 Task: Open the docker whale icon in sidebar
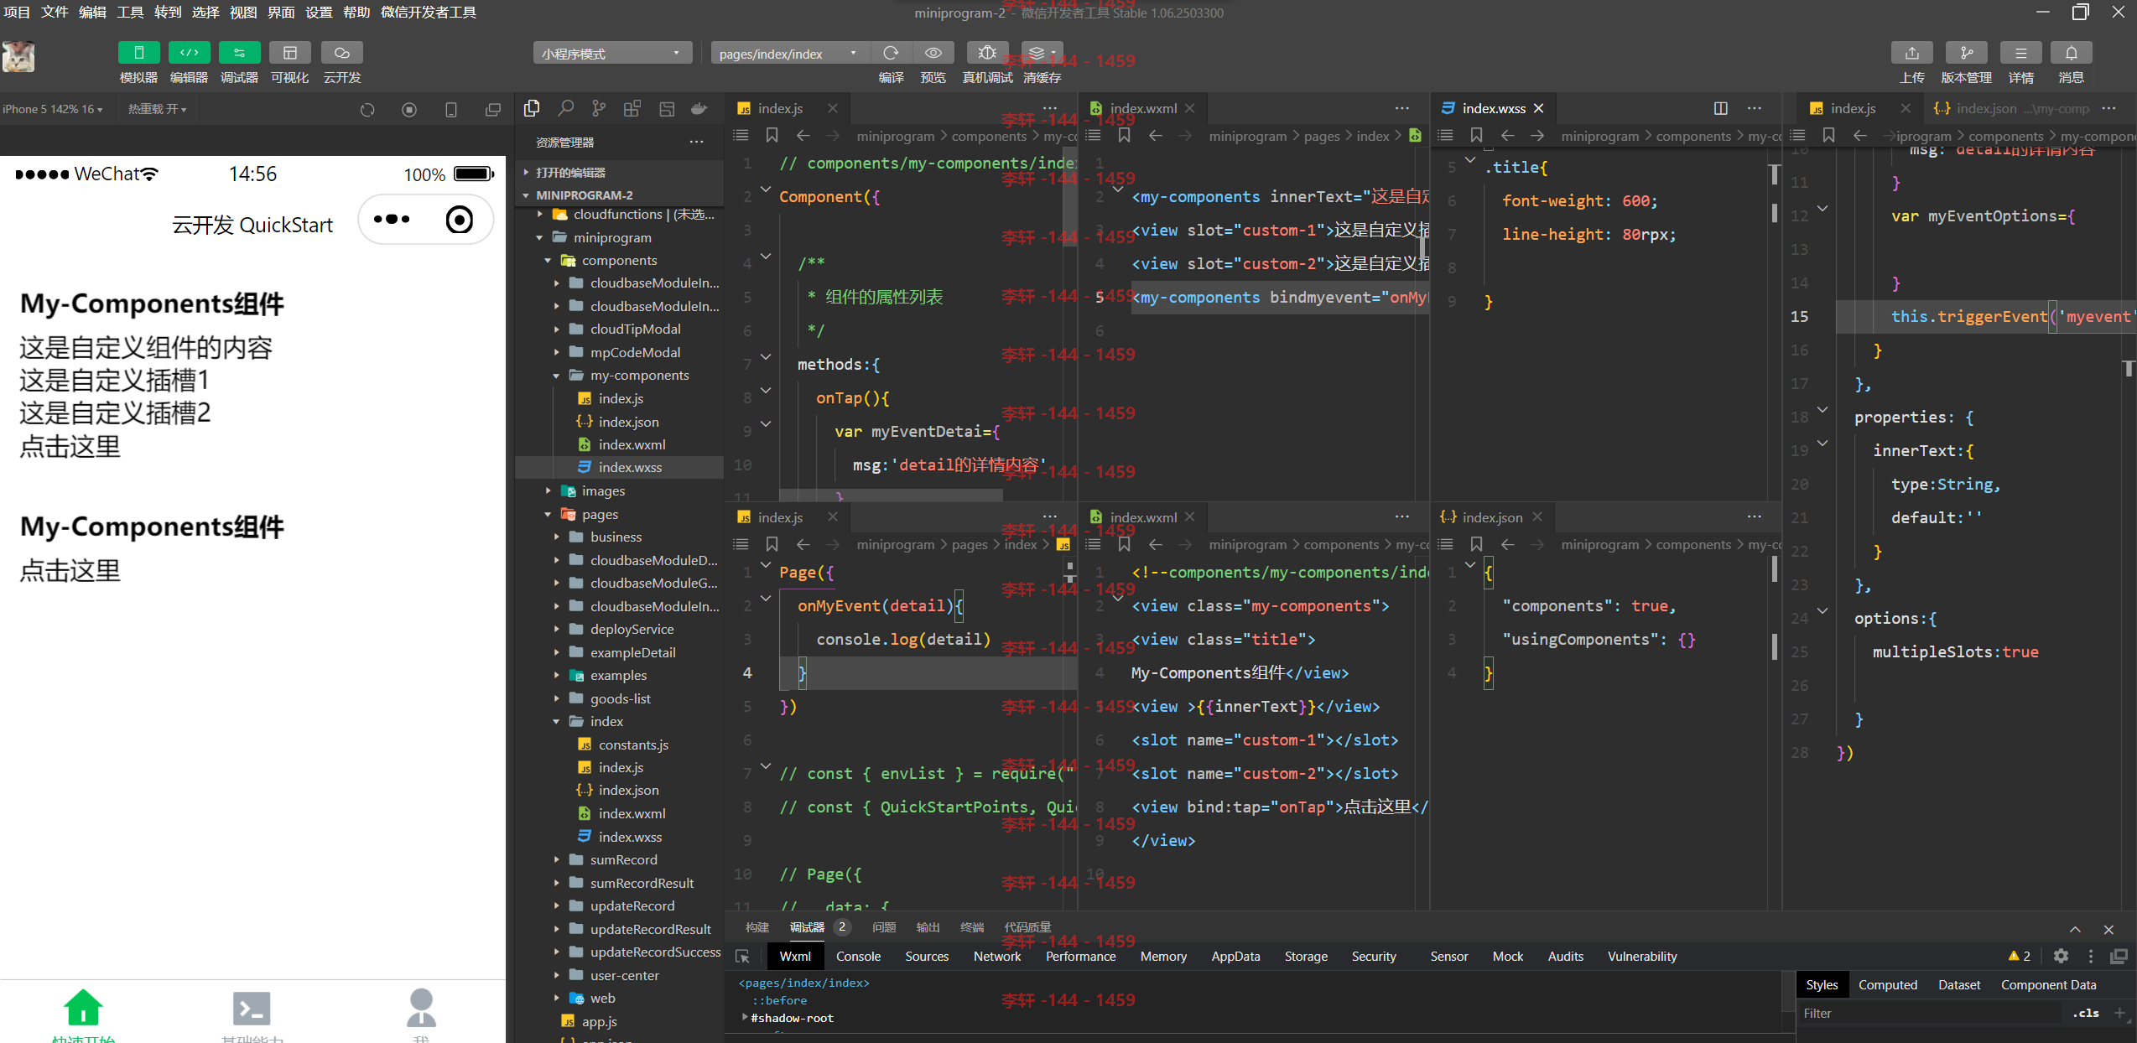pos(699,108)
